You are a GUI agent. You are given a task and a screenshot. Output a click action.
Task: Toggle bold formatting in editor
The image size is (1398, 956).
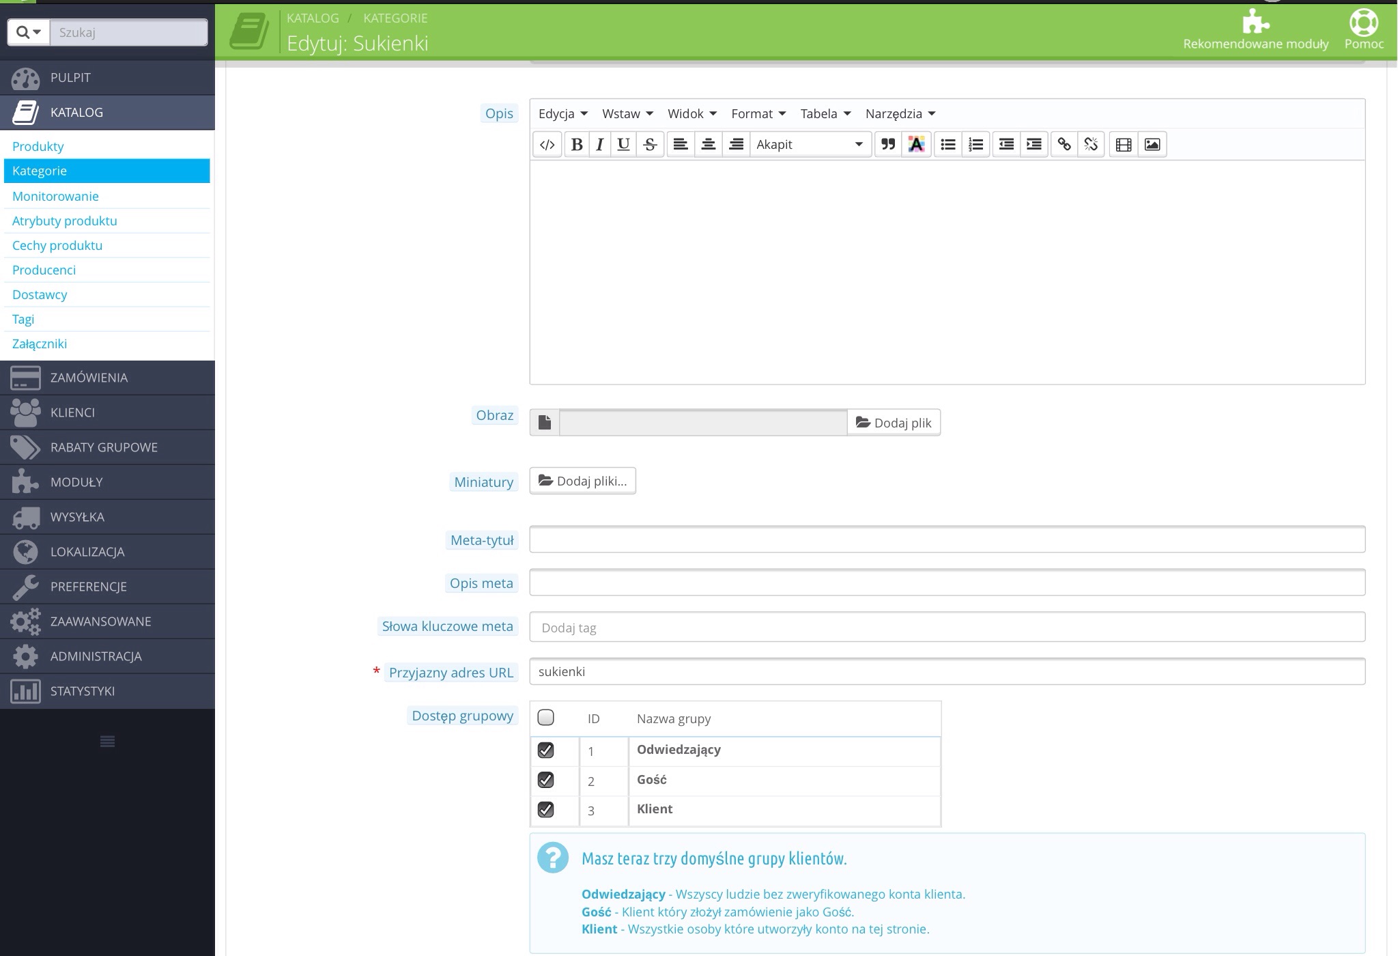pos(577,144)
